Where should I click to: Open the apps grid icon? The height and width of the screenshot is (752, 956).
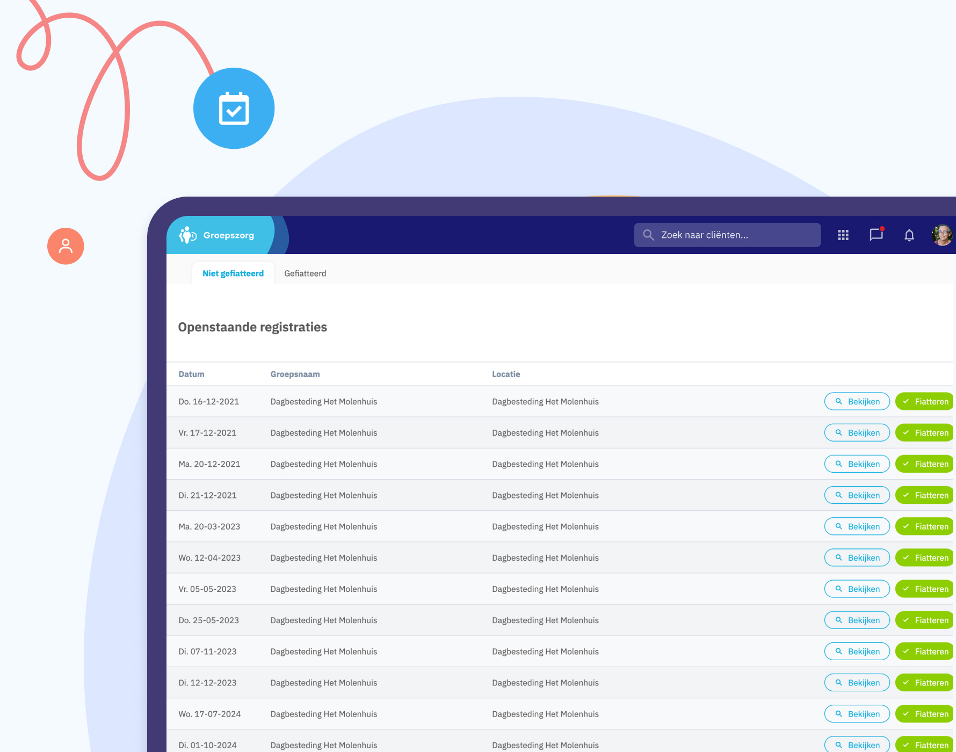pyautogui.click(x=843, y=235)
